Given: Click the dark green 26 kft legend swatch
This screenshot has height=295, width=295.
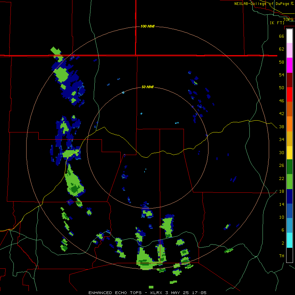Looking at the screenshot, I should click(289, 167).
